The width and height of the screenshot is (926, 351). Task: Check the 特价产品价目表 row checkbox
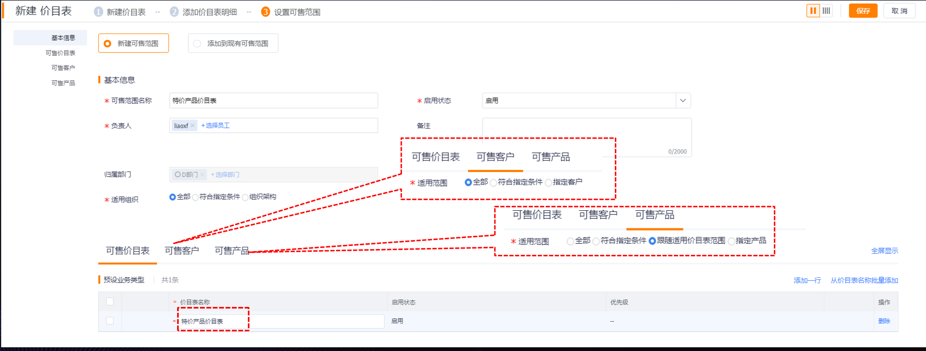[110, 321]
